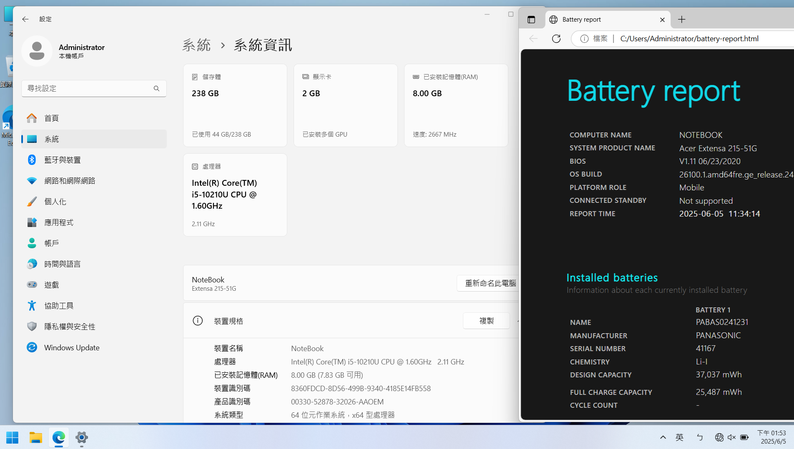Select the PANASONIC manufacturer text
Image resolution: width=794 pixels, height=449 pixels.
pos(718,335)
